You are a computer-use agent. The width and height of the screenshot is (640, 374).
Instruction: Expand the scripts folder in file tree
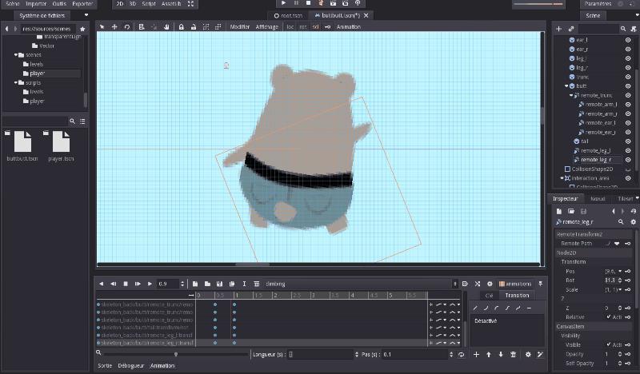pyautogui.click(x=17, y=82)
